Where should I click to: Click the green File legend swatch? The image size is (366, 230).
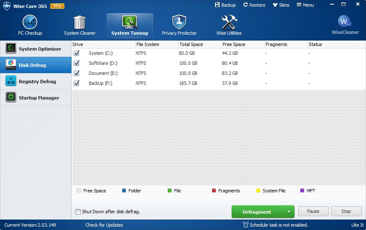[170, 191]
